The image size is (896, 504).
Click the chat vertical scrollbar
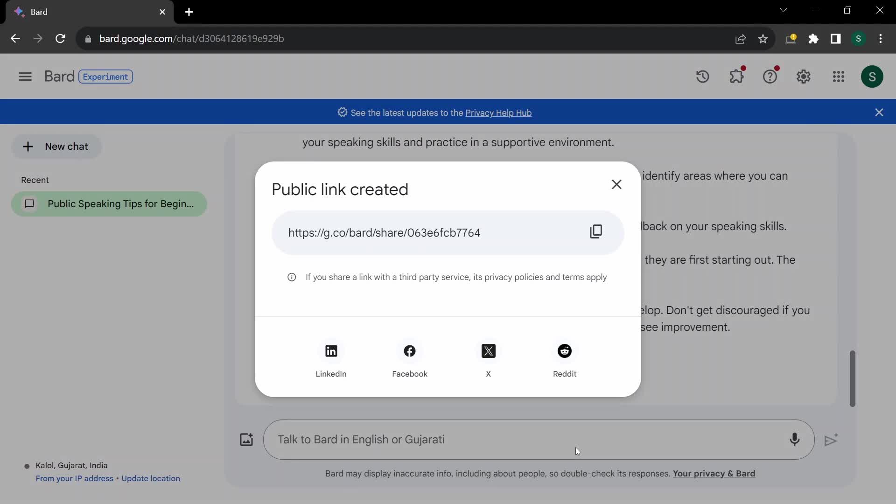coord(852,378)
